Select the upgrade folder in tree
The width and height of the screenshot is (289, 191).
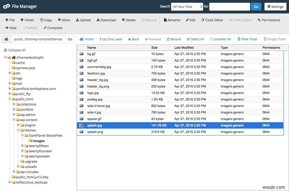coord(31,161)
